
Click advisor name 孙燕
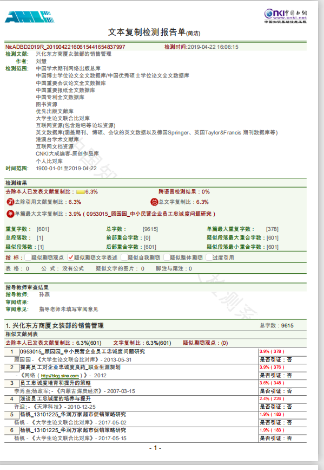click(x=44, y=295)
